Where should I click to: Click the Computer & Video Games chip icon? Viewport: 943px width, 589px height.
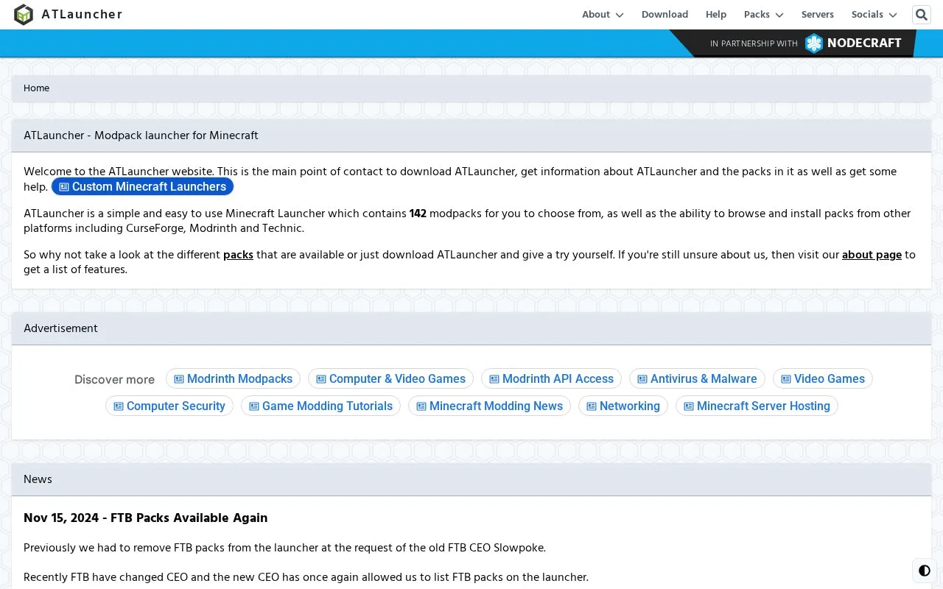tap(321, 379)
